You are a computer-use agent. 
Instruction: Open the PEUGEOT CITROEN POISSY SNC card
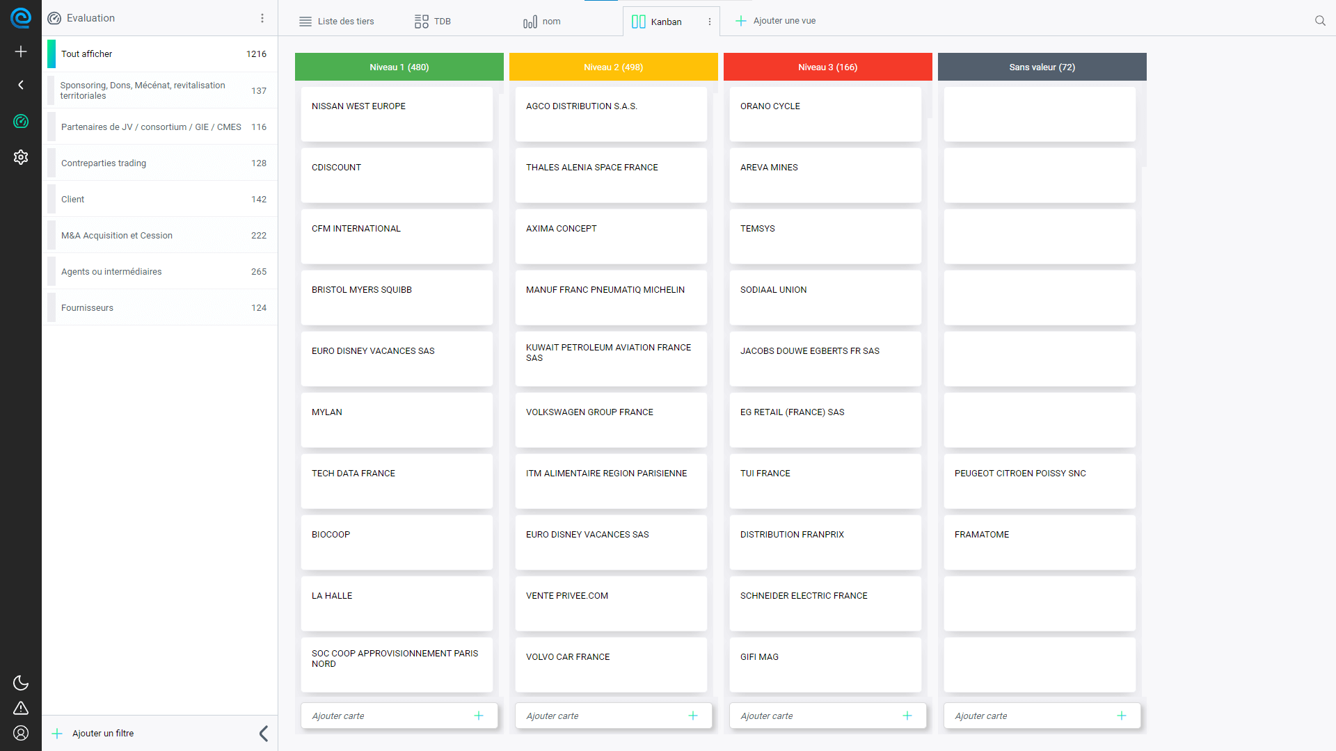pos(1040,481)
